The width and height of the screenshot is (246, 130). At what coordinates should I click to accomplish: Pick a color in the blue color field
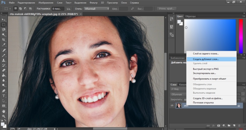tap(210, 35)
